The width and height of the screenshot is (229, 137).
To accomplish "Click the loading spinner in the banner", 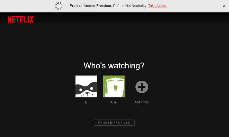I will (x=59, y=6).
